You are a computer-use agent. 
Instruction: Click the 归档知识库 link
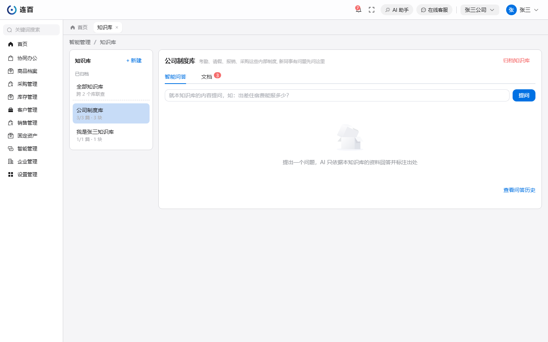pyautogui.click(x=516, y=61)
